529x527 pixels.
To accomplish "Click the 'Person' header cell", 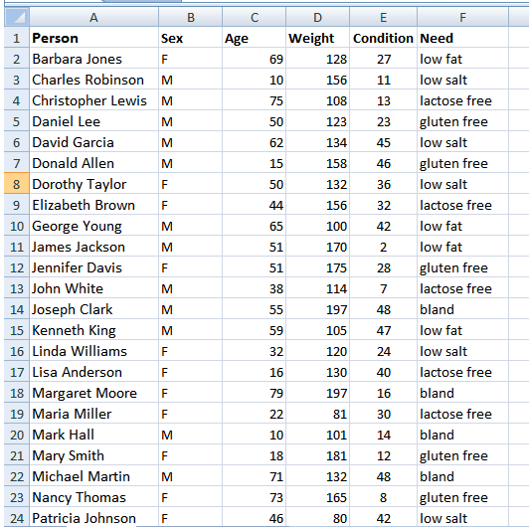I will click(x=93, y=38).
